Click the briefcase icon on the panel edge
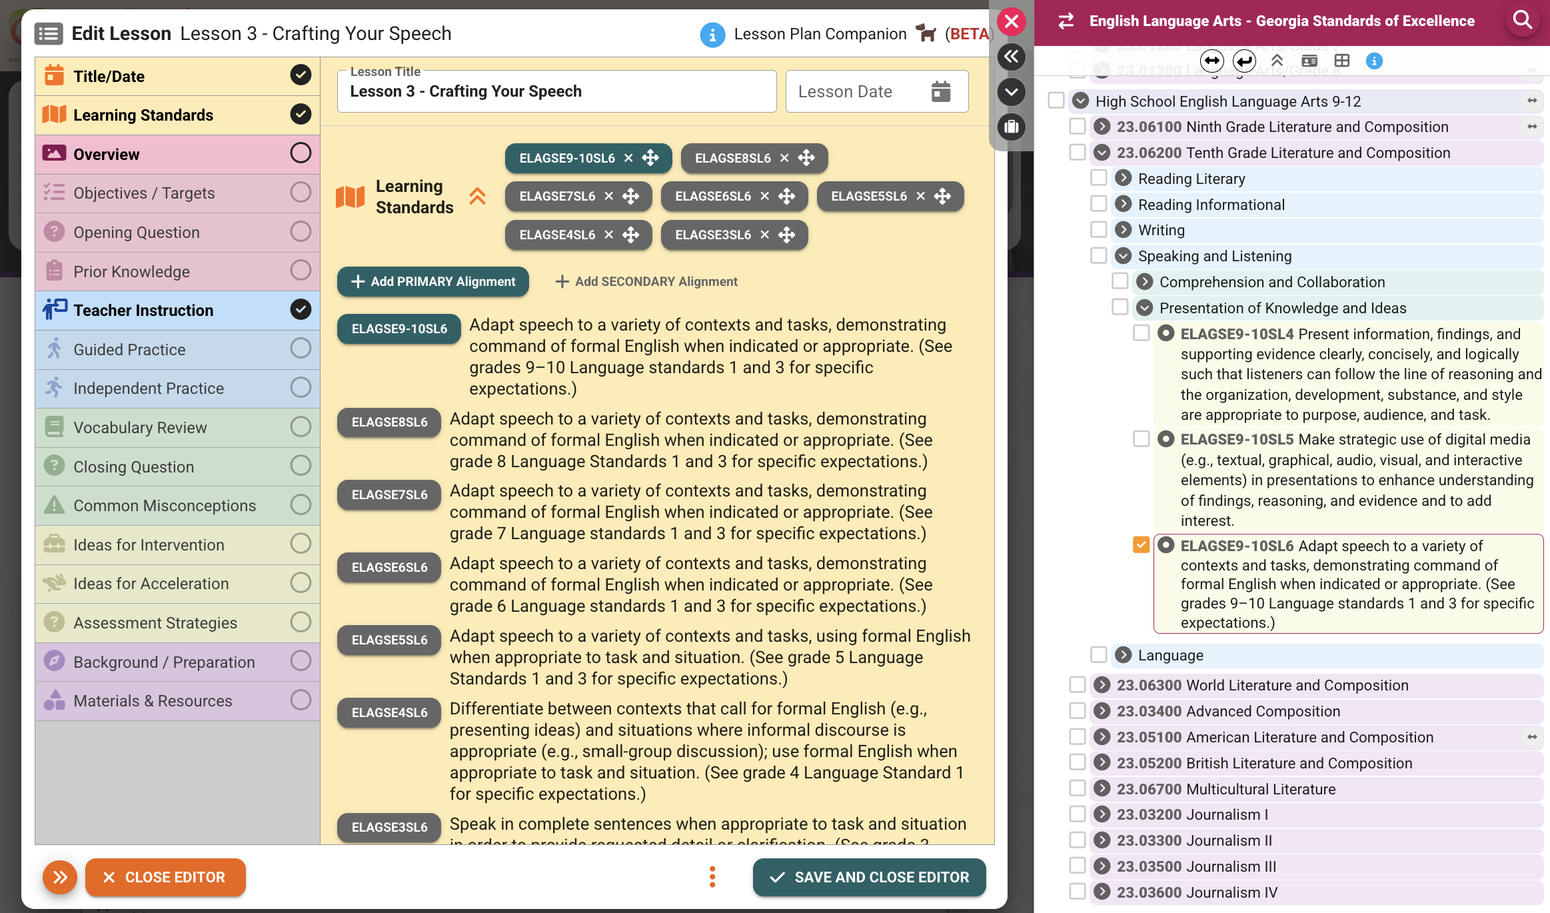This screenshot has width=1550, height=913. (x=1012, y=127)
